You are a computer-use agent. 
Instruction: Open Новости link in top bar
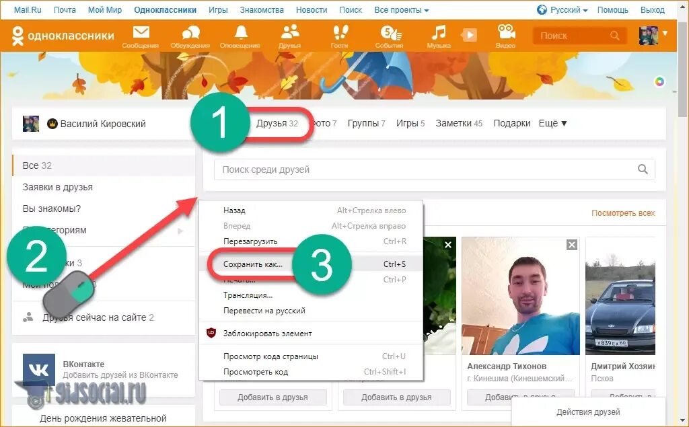click(x=312, y=9)
